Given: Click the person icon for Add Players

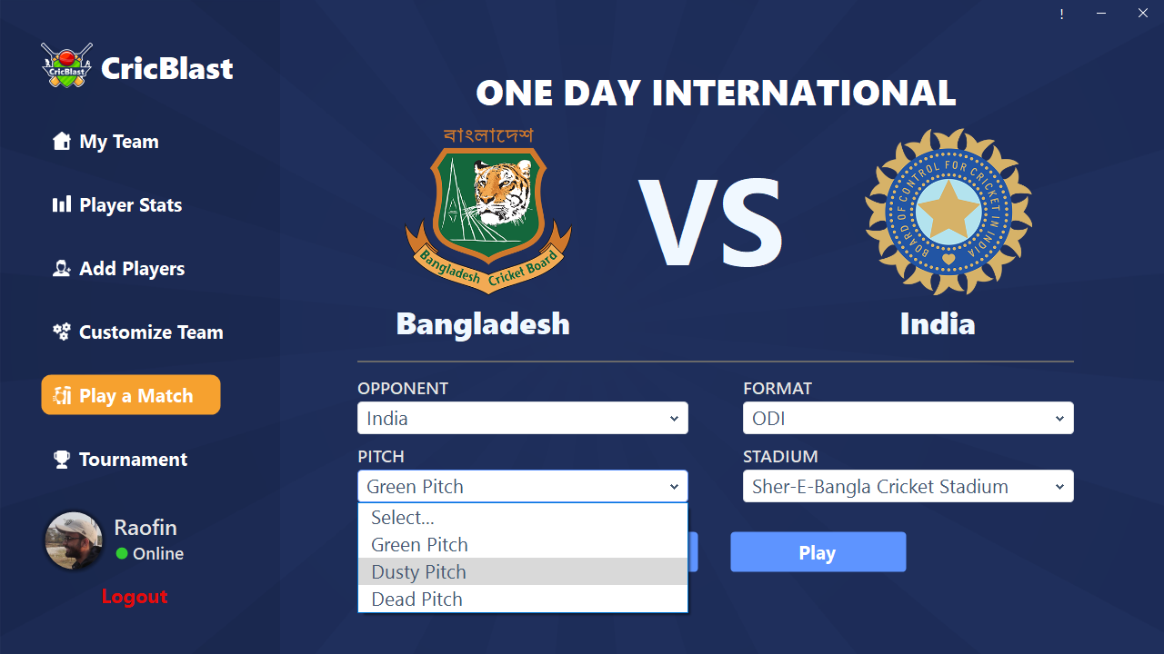Looking at the screenshot, I should (62, 268).
